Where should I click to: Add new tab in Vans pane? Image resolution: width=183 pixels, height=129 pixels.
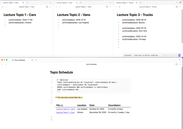point(81,3)
